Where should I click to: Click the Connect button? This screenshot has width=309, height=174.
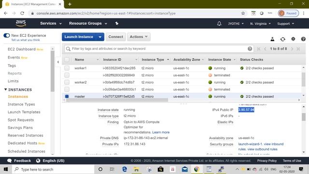[x=116, y=37]
